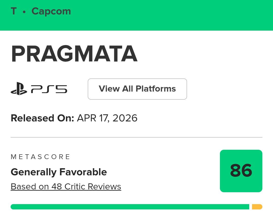Click the Released On label
The width and height of the screenshot is (273, 215).
(x=42, y=118)
